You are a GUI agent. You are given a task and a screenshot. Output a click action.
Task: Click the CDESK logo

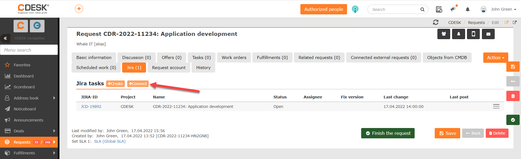[x=33, y=9]
